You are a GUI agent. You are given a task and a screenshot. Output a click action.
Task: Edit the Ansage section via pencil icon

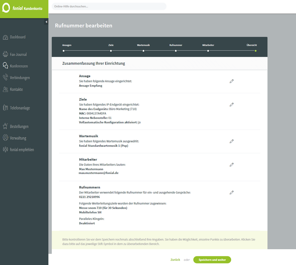232,81
